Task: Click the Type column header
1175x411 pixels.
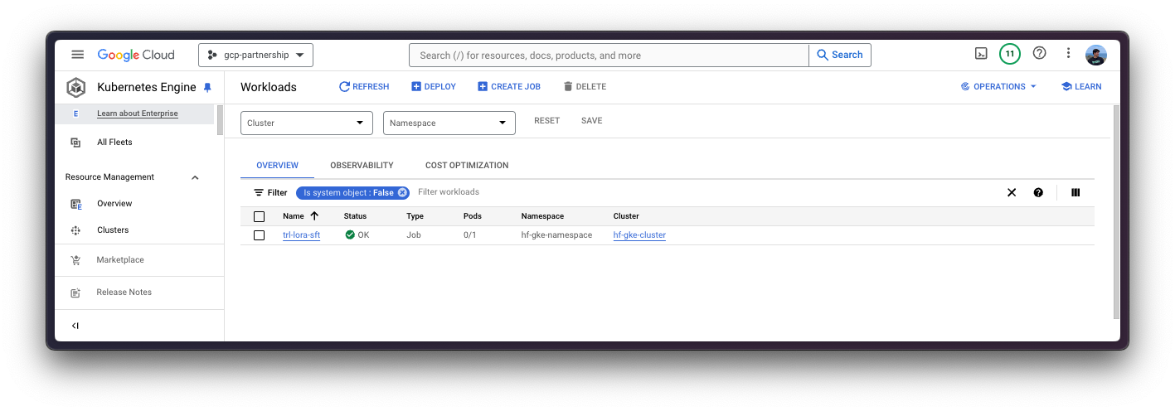Action: pos(415,216)
